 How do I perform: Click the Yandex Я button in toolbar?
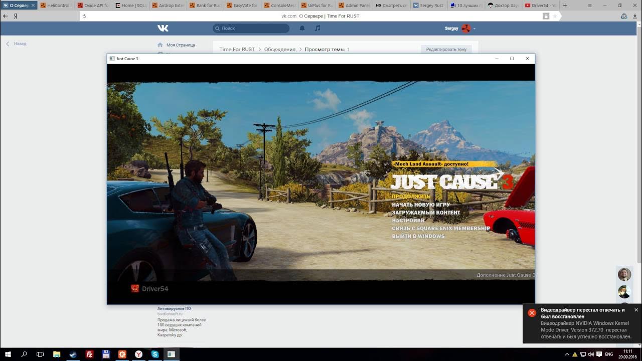(16, 16)
